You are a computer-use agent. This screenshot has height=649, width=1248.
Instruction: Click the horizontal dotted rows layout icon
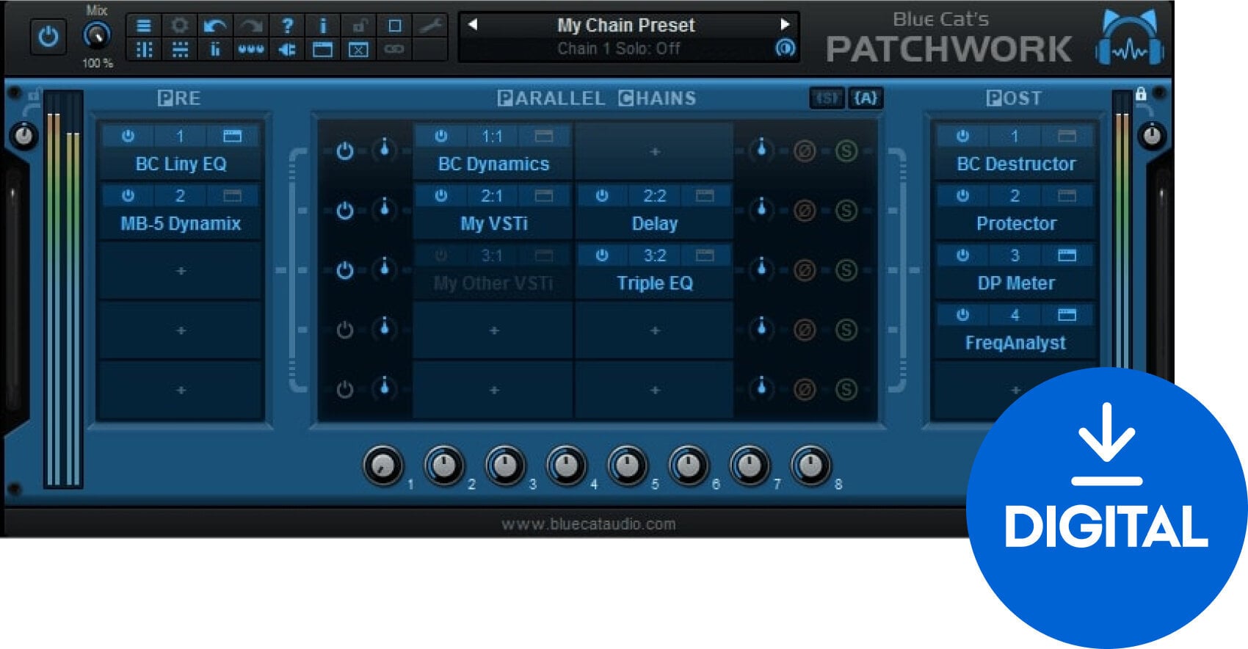[x=180, y=49]
